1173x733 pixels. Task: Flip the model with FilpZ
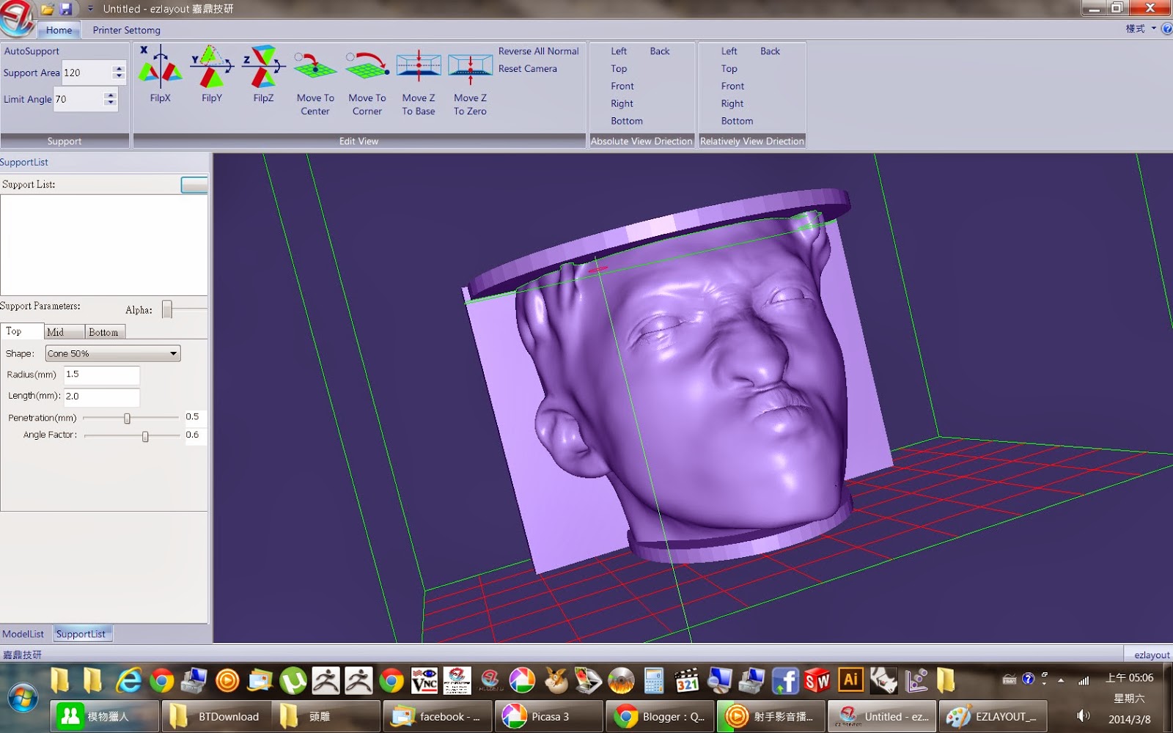[263, 73]
